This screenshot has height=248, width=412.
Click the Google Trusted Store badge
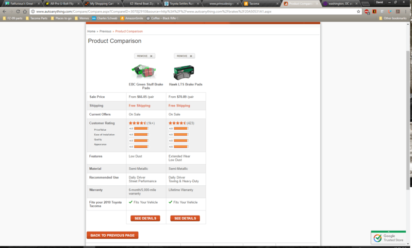click(388, 237)
